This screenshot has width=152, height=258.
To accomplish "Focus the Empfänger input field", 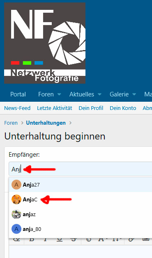I will (x=81, y=169).
